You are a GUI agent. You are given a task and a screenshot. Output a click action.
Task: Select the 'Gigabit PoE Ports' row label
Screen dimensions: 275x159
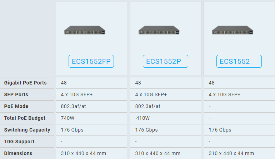pyautogui.click(x=25, y=83)
